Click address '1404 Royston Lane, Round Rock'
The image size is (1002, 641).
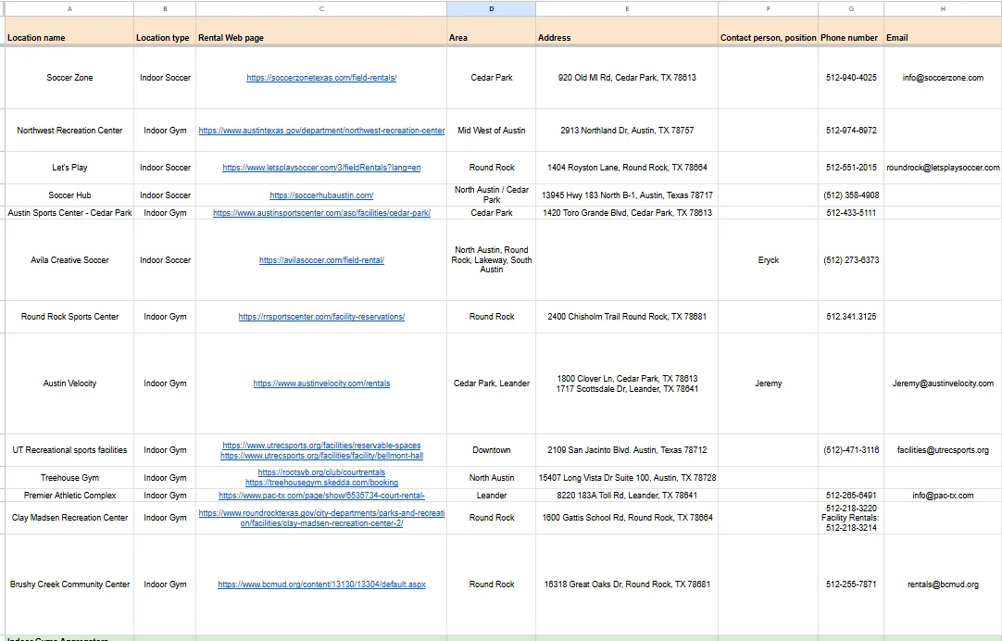pyautogui.click(x=627, y=168)
